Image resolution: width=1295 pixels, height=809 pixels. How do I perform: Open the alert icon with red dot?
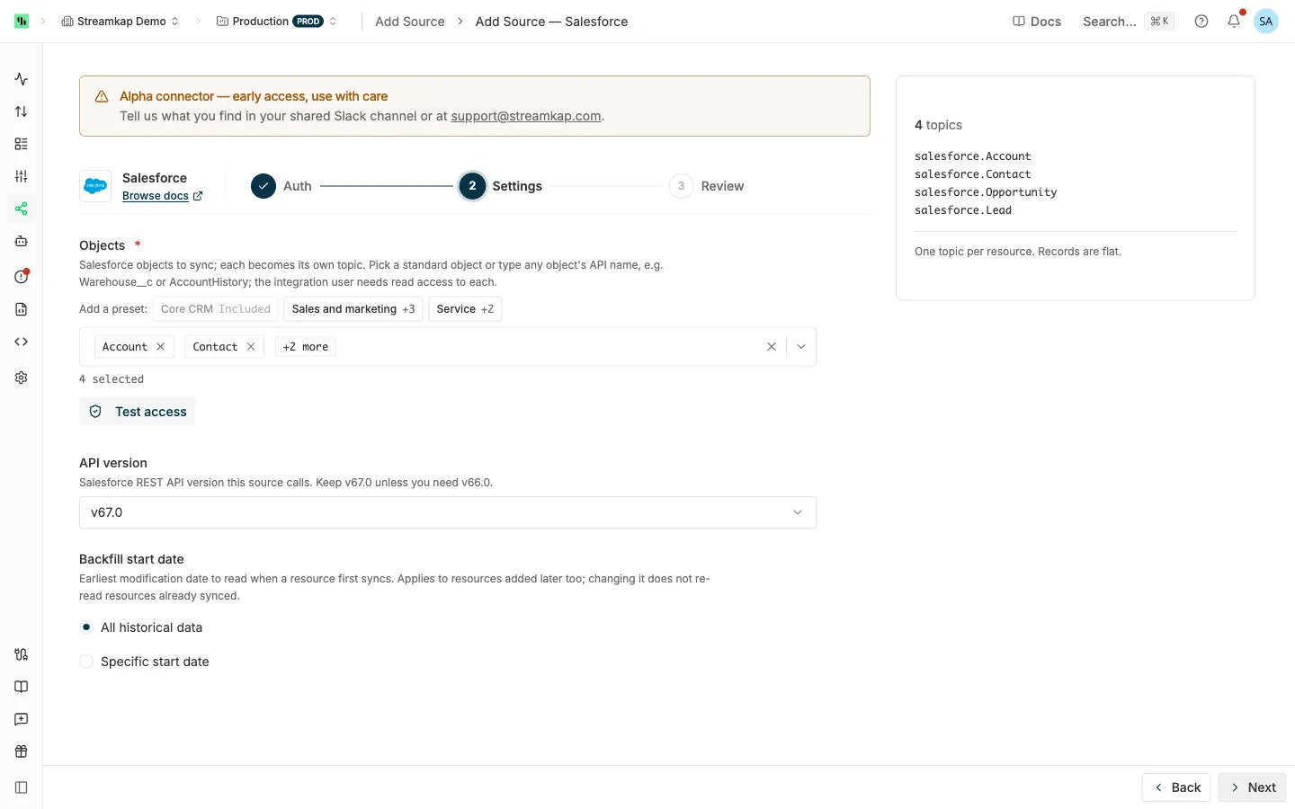click(x=22, y=276)
